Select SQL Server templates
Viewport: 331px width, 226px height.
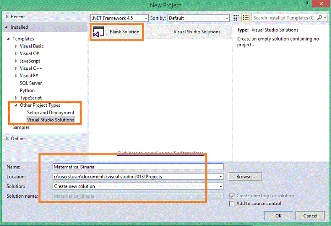click(x=31, y=83)
